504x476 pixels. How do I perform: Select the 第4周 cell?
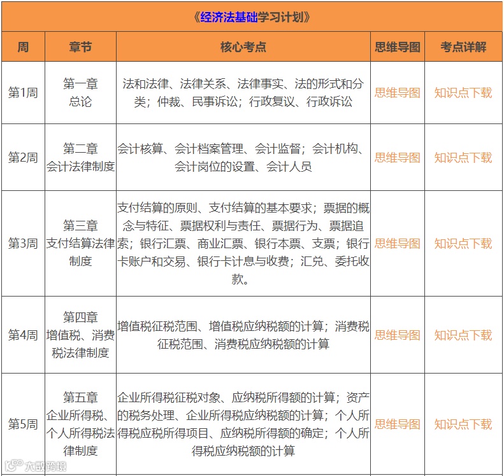[23, 335]
